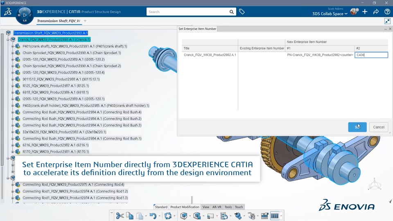The height and width of the screenshot is (221, 393).
Task: Click the Copy icon in toolbar
Action: (x=130, y=216)
